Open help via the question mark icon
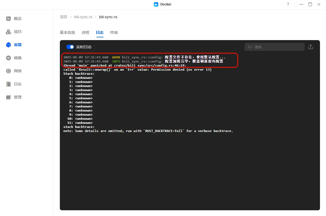The width and height of the screenshot is (326, 216). coord(288,4)
